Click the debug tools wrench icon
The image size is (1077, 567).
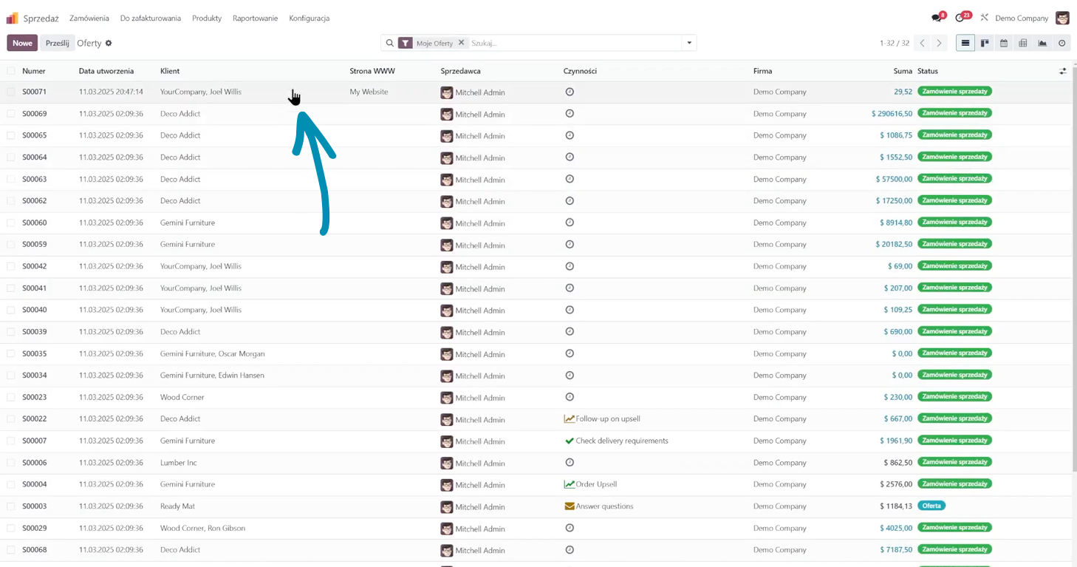coord(984,18)
